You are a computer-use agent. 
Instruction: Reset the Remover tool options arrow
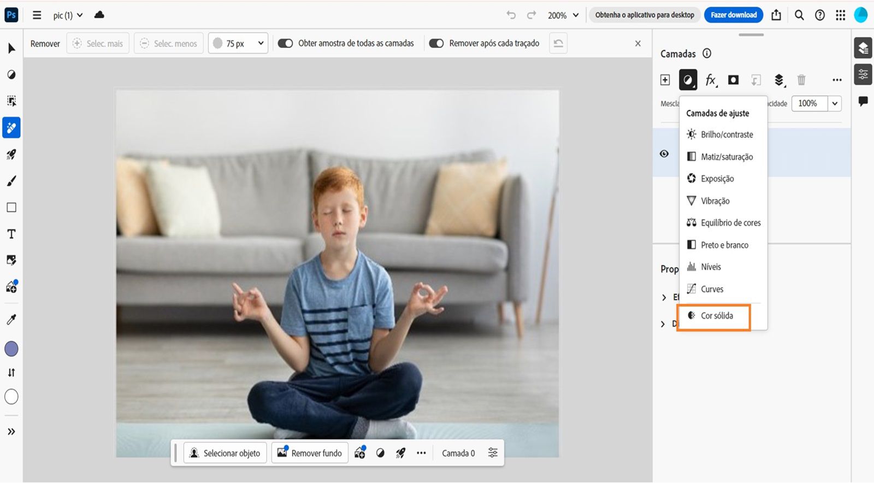point(558,43)
